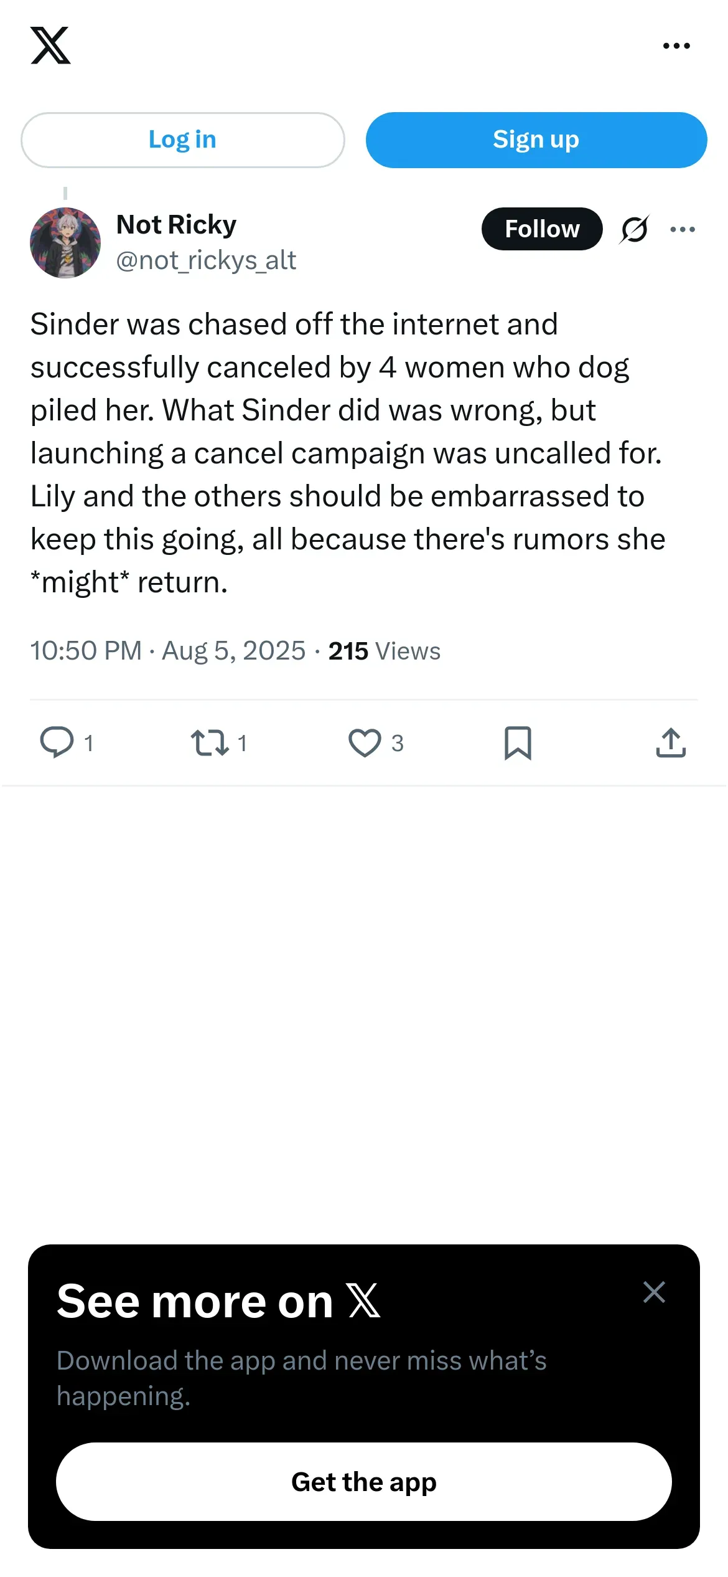Image resolution: width=728 pixels, height=1577 pixels.
Task: Open the tweet's three-dot more menu
Action: [683, 229]
